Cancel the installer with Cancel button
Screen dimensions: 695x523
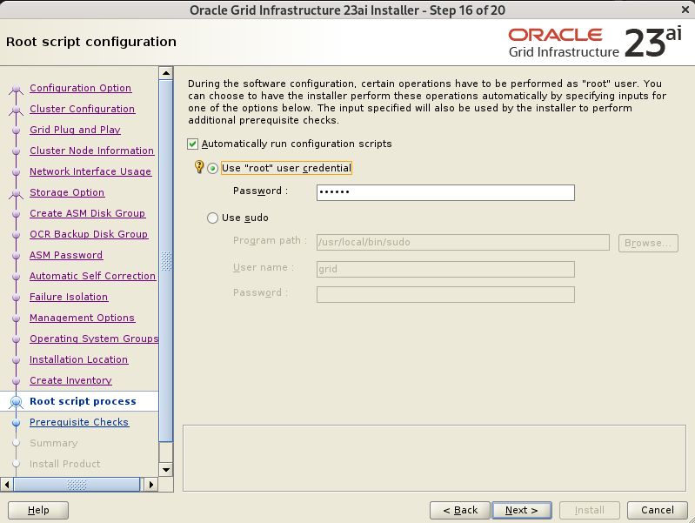[658, 510]
